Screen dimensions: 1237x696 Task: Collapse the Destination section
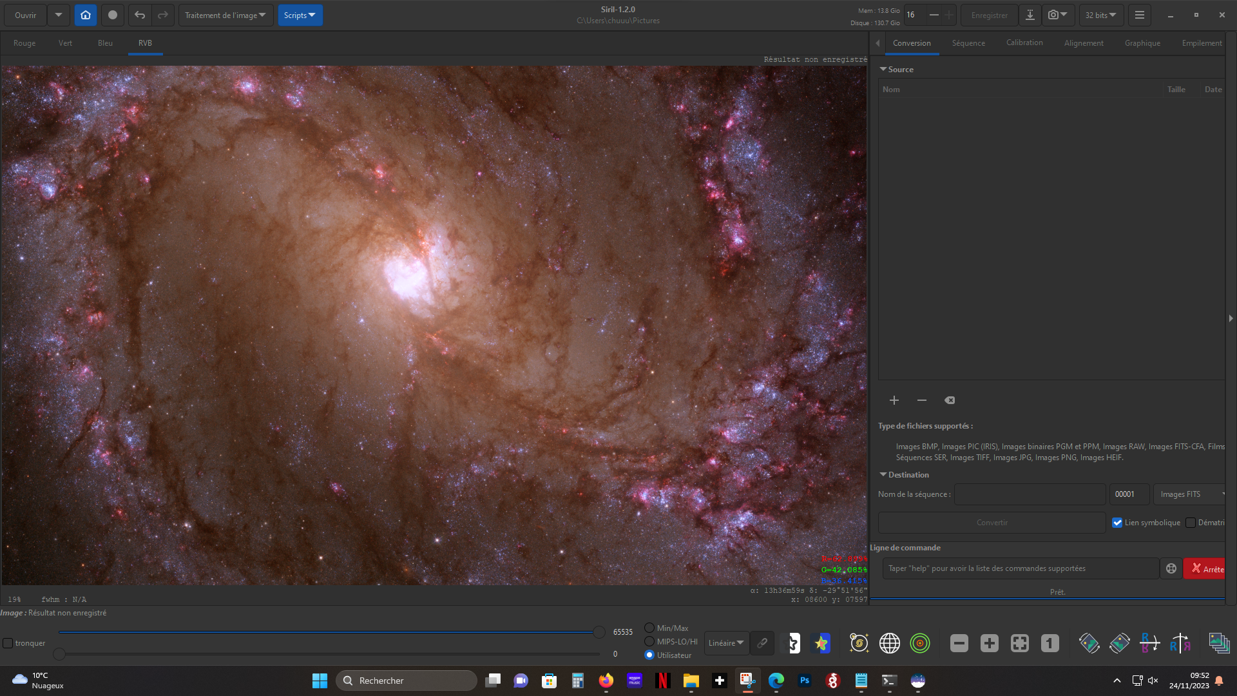pos(883,474)
